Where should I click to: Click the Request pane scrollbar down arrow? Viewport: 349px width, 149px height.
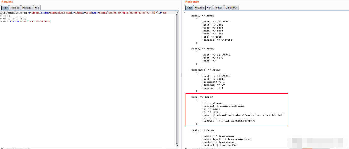tap(177, 146)
